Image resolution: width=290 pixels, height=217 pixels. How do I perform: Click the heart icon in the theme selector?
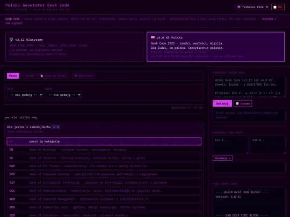(239, 7)
